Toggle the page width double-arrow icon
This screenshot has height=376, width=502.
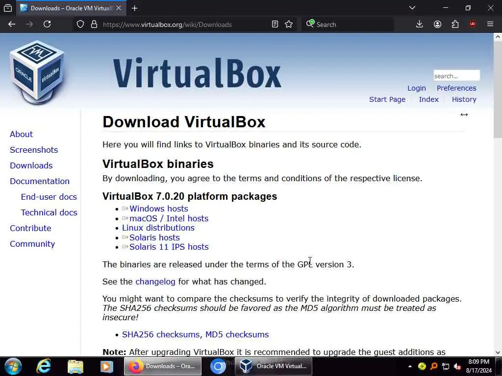(464, 115)
